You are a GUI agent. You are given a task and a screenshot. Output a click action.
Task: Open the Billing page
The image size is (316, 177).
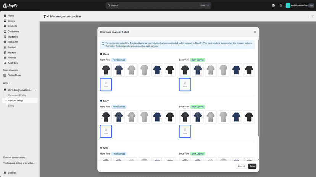pos(11,106)
